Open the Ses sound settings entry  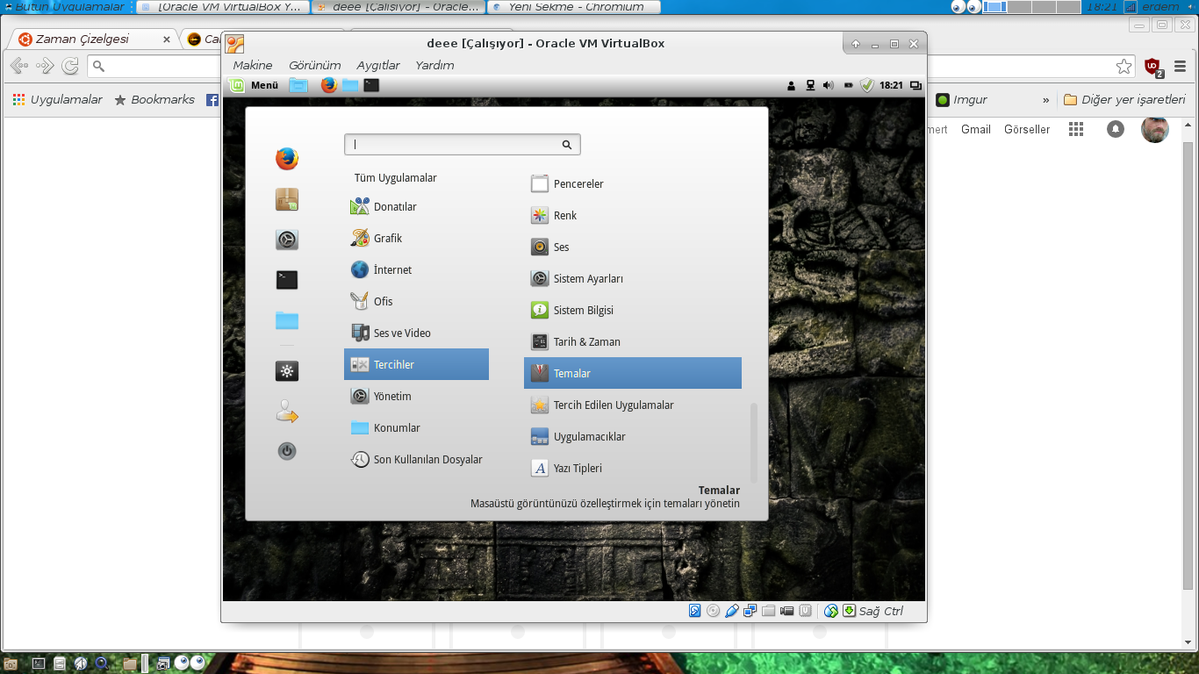[x=633, y=247]
